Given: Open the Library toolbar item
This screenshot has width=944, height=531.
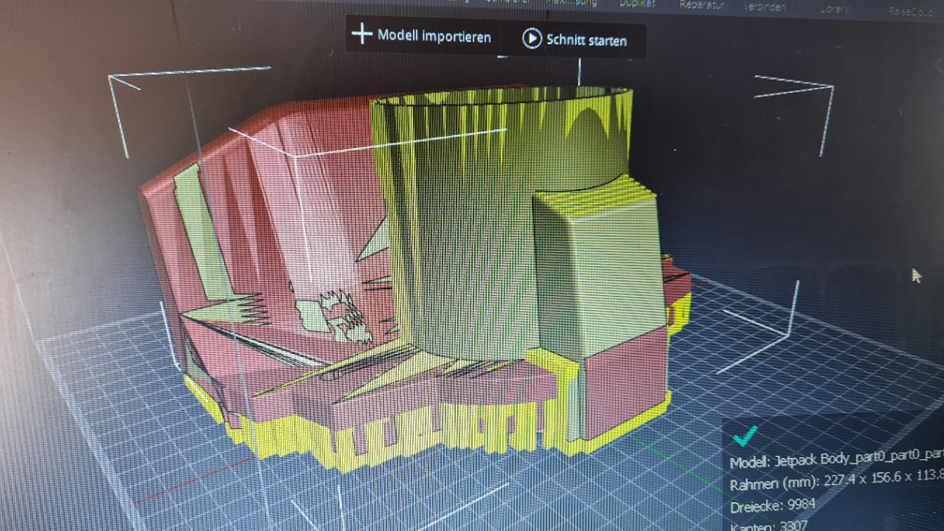Looking at the screenshot, I should pos(835,10).
